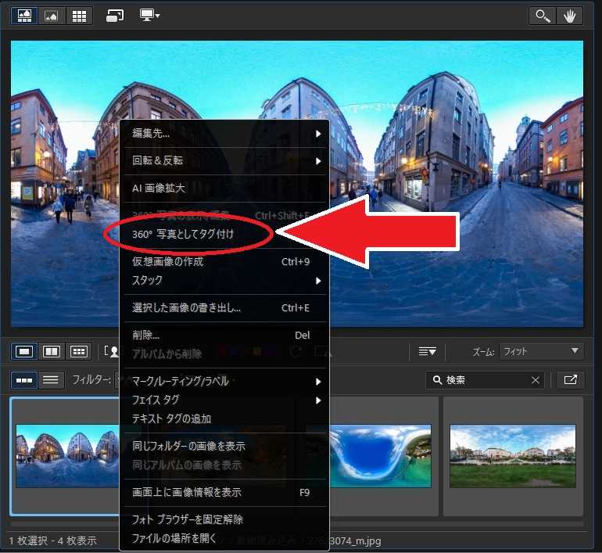
Task: Select single image view layout
Action: 24,351
